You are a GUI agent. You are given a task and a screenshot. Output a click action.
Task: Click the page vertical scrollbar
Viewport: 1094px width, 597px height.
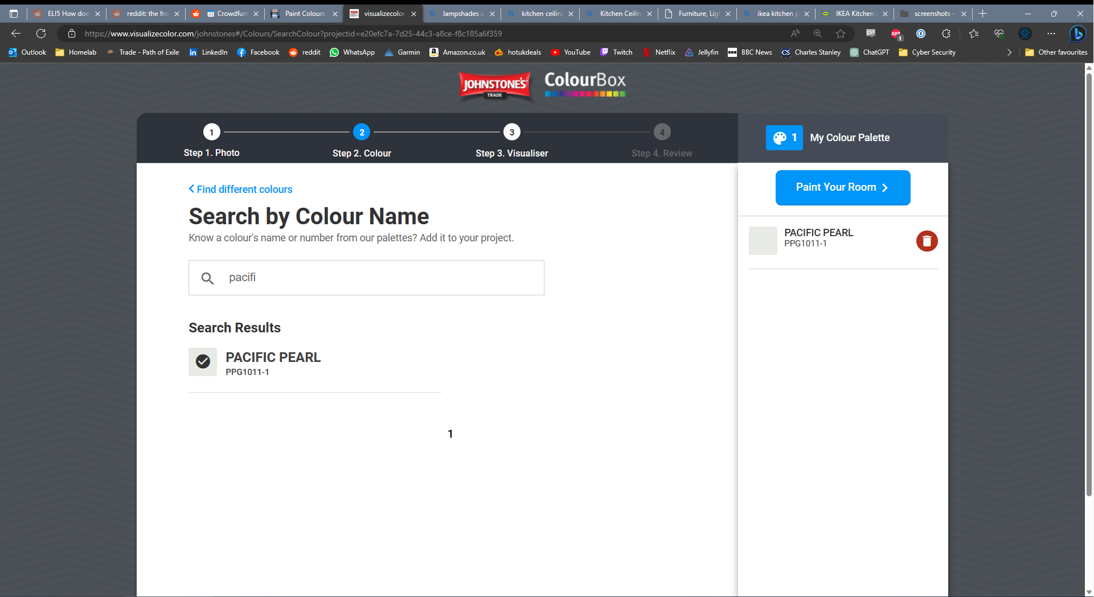click(1089, 285)
